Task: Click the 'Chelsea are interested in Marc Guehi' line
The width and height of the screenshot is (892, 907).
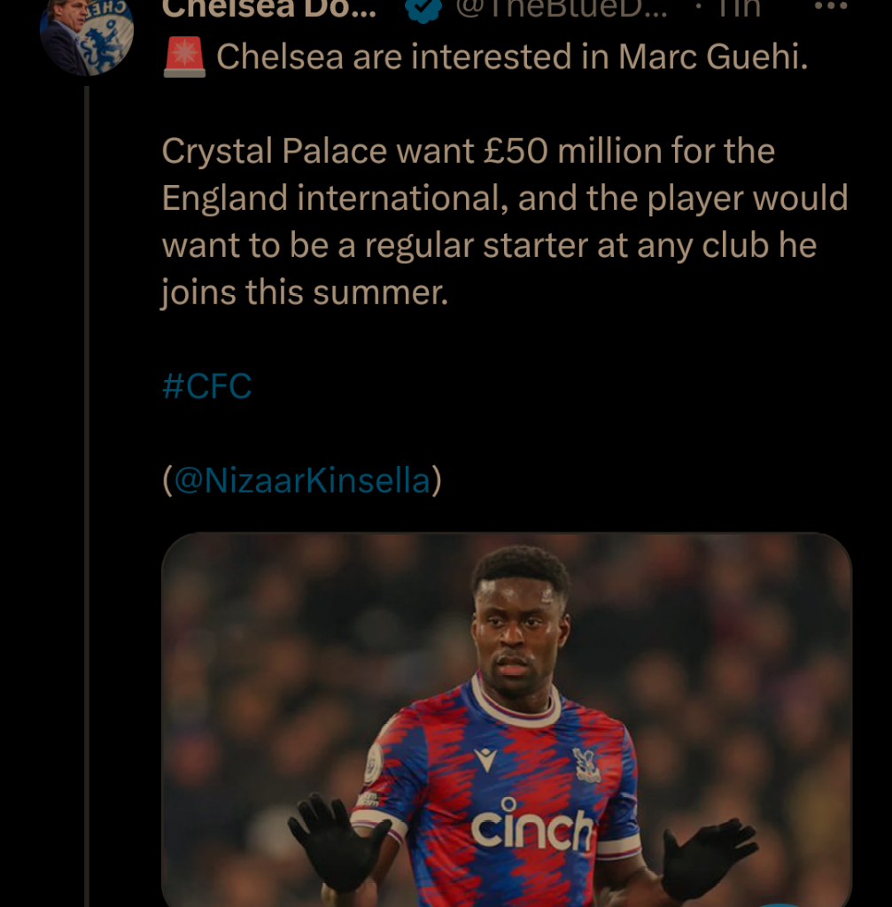Action: [x=512, y=58]
